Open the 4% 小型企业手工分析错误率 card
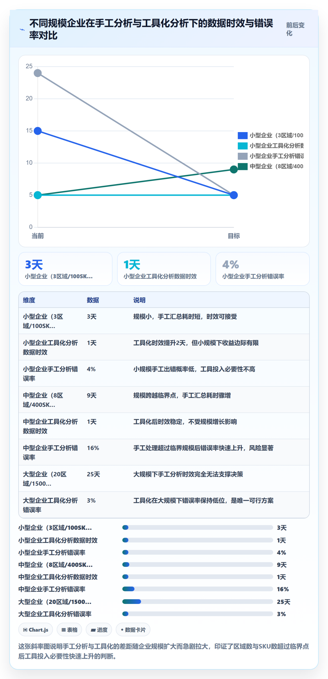The width and height of the screenshot is (328, 679). [x=262, y=269]
